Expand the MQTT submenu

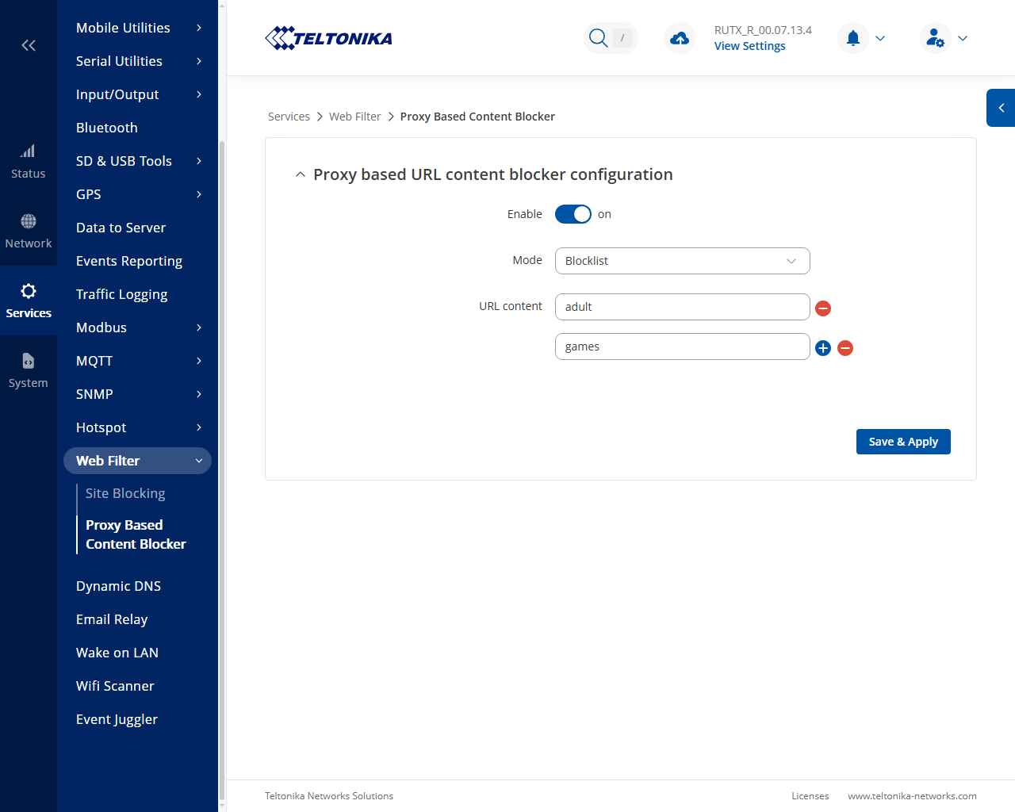[138, 361]
